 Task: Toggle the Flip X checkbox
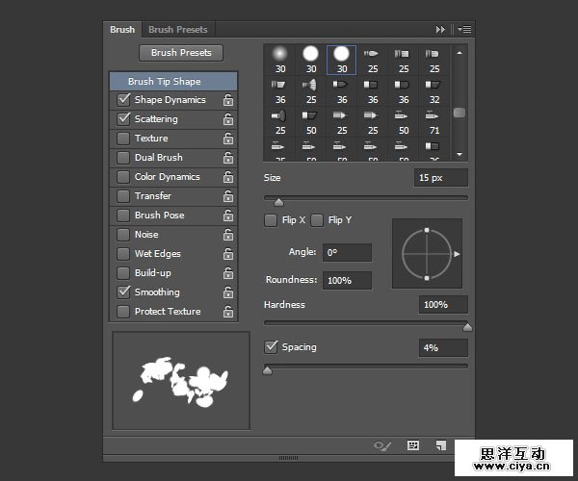(x=271, y=220)
